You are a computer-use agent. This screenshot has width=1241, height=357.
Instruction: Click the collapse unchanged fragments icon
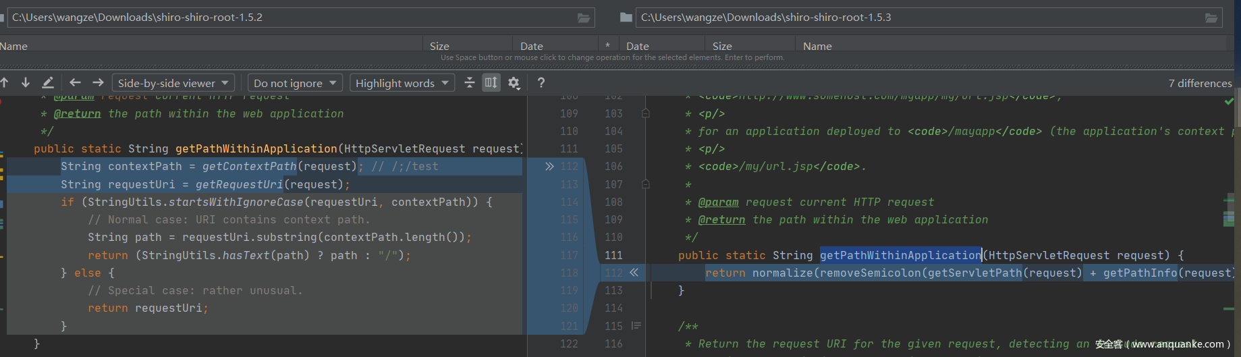pos(470,83)
